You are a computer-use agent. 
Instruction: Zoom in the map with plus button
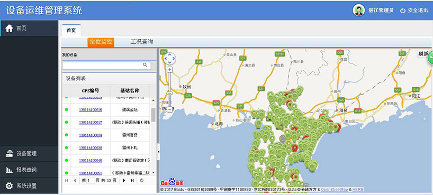[x=170, y=70]
